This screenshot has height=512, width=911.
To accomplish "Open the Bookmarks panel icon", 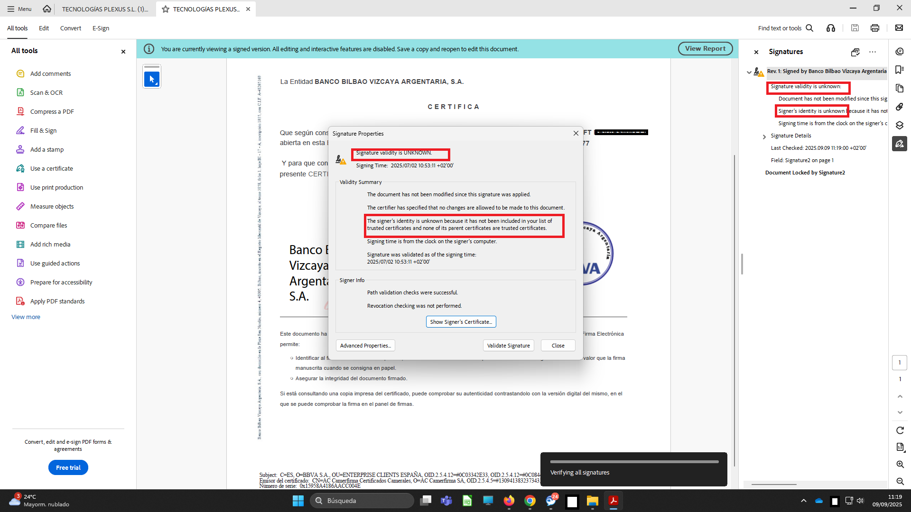I will pos(899,70).
